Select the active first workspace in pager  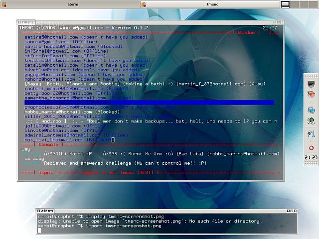[x=285, y=4]
